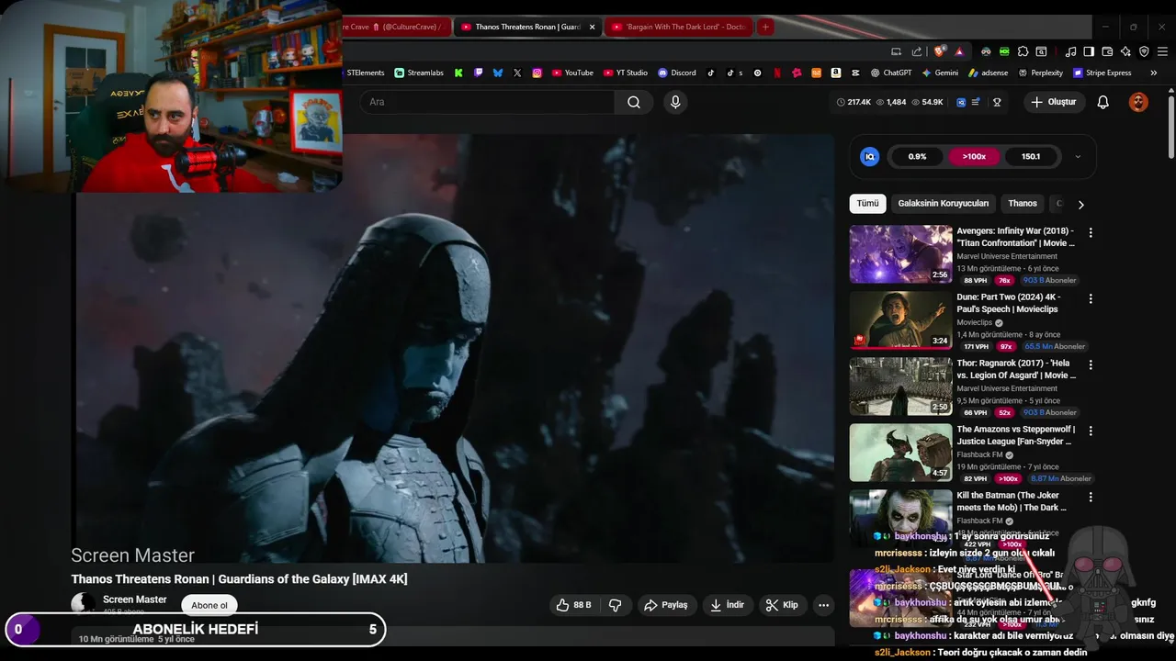The image size is (1176, 661).
Task: Click the Paylaş share button
Action: [x=666, y=605]
